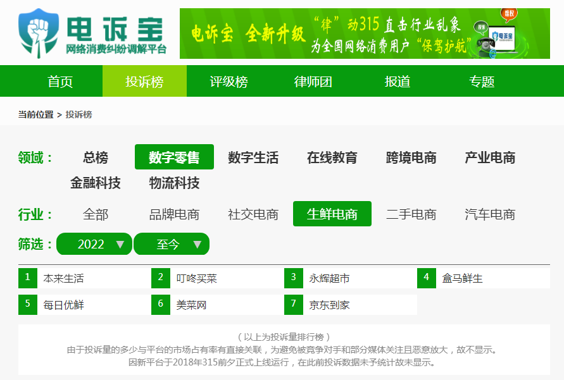Open the 评级榜 navigation tab
This screenshot has height=380, width=564.
click(229, 81)
